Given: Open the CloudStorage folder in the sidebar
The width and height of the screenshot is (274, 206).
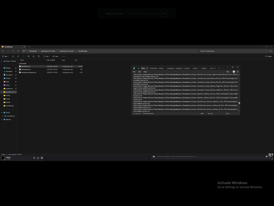Looking at the screenshot, I should (9, 106).
